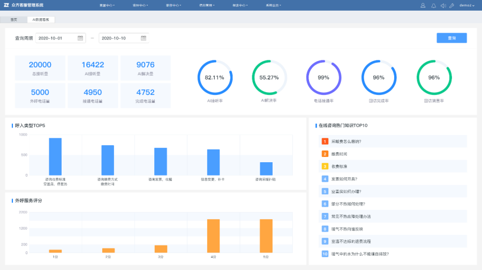Click the orange 5分 rating bar

(266, 236)
